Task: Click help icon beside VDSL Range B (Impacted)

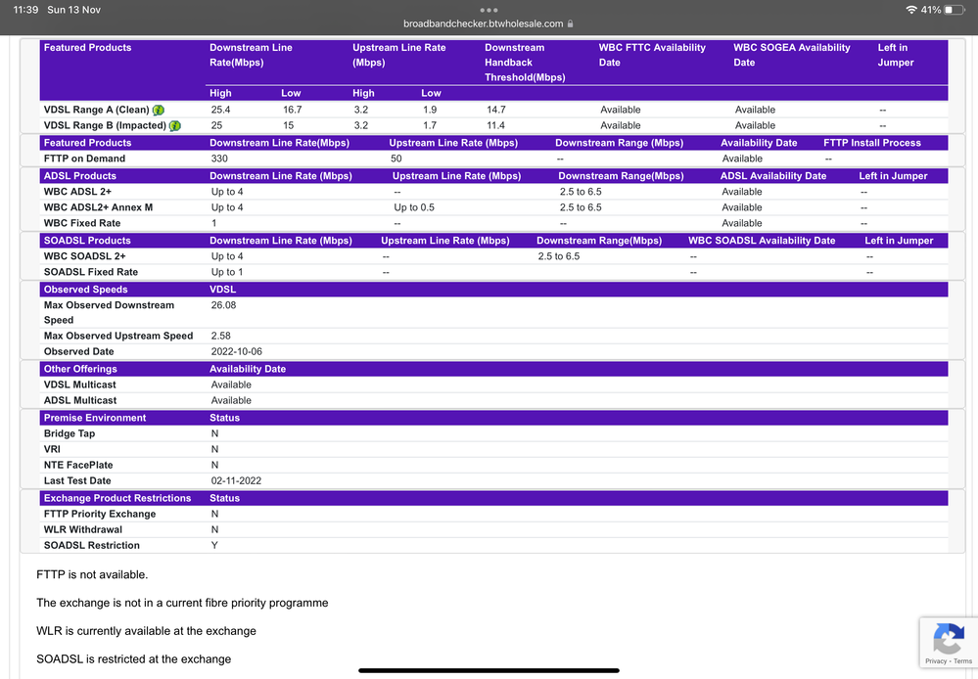Action: pyautogui.click(x=175, y=125)
